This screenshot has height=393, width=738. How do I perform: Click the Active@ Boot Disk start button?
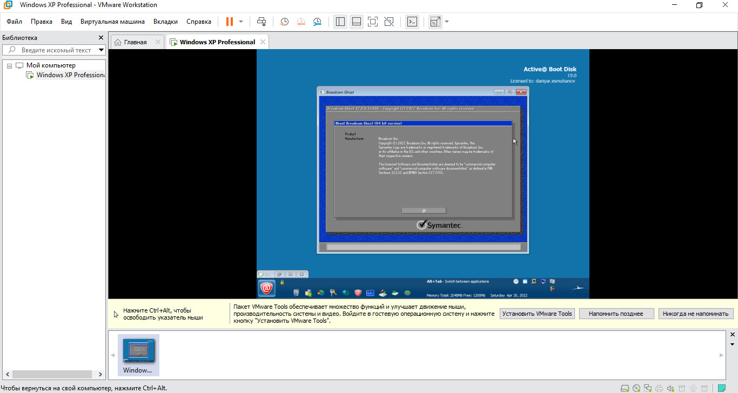[x=267, y=289]
